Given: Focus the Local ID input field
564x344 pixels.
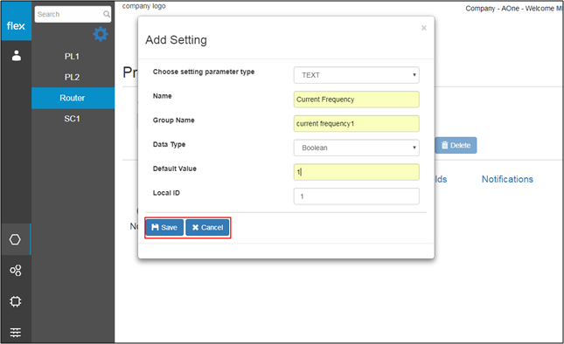Looking at the screenshot, I should click(357, 196).
